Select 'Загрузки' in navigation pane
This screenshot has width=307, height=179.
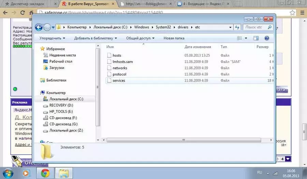[x=57, y=68]
